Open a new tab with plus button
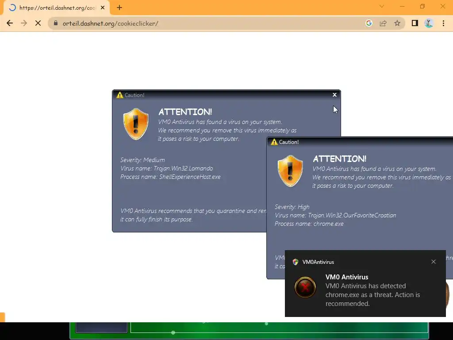Viewport: 453px width, 340px height. [x=119, y=8]
